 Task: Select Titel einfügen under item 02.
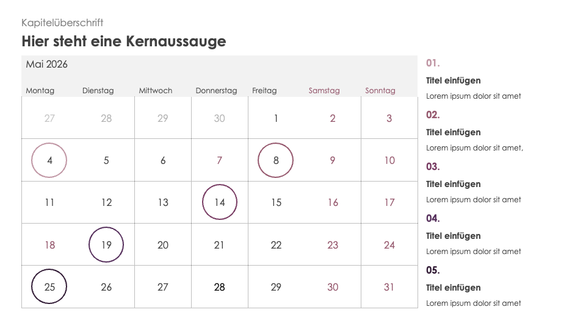point(453,132)
